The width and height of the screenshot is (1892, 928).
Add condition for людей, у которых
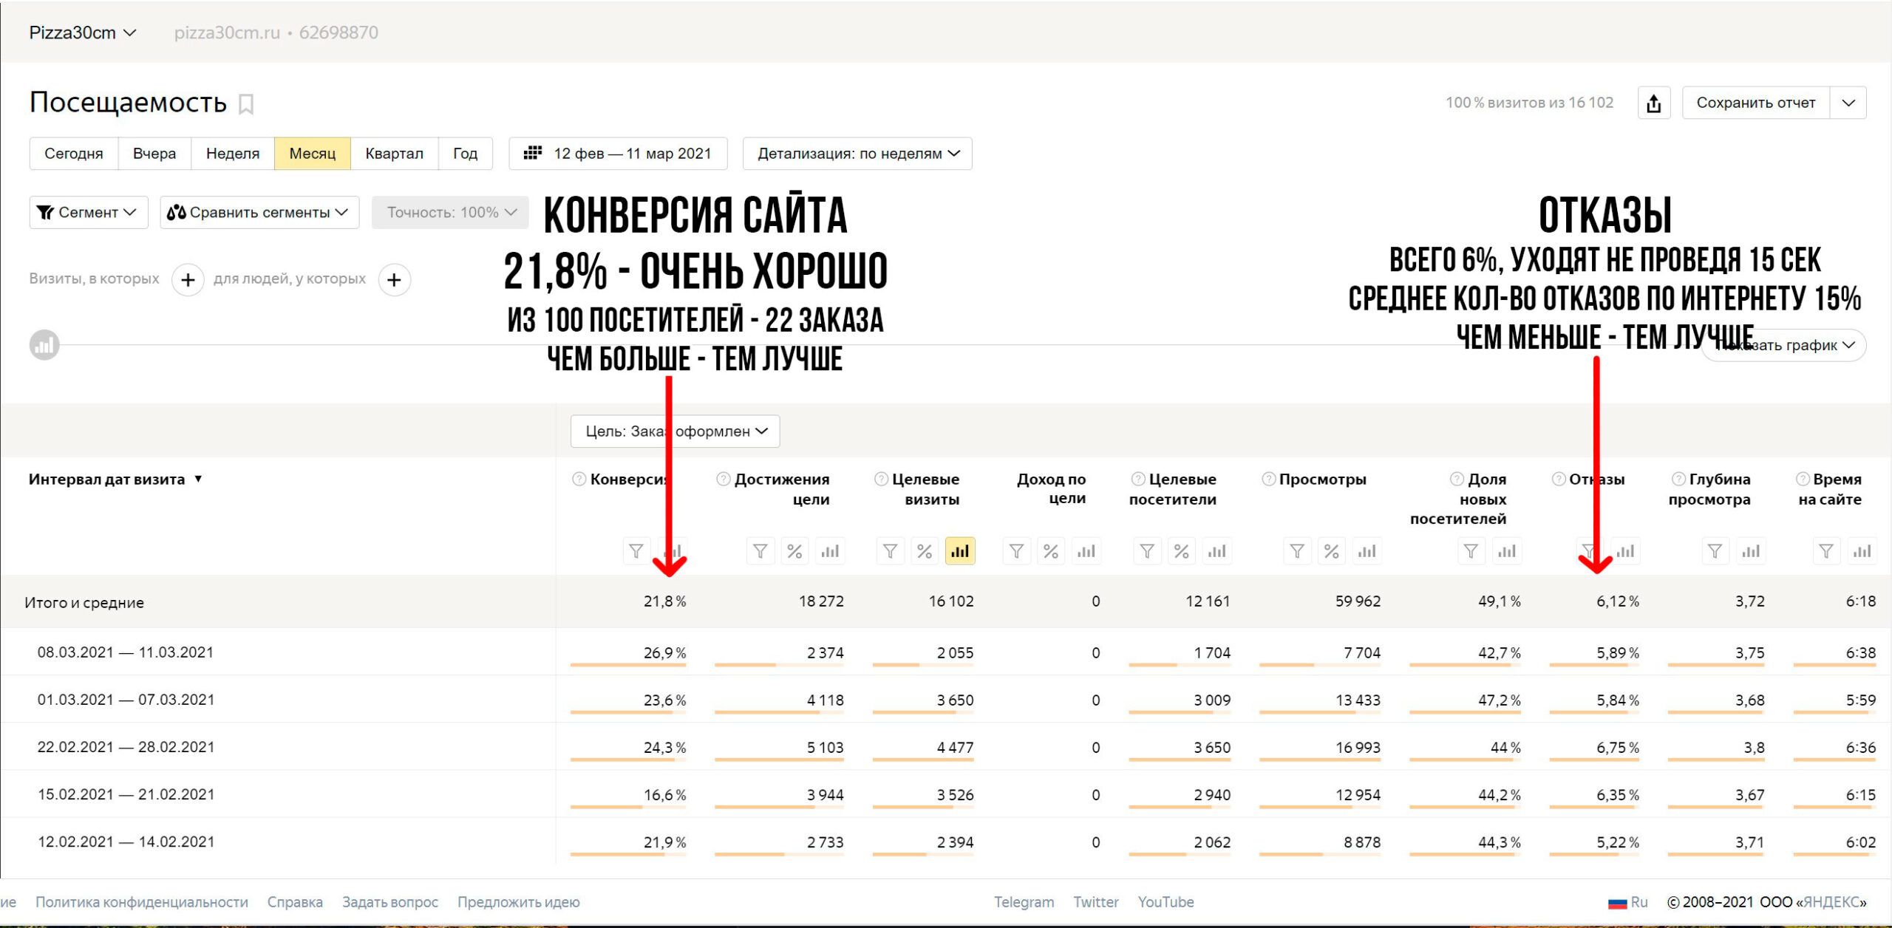394,280
